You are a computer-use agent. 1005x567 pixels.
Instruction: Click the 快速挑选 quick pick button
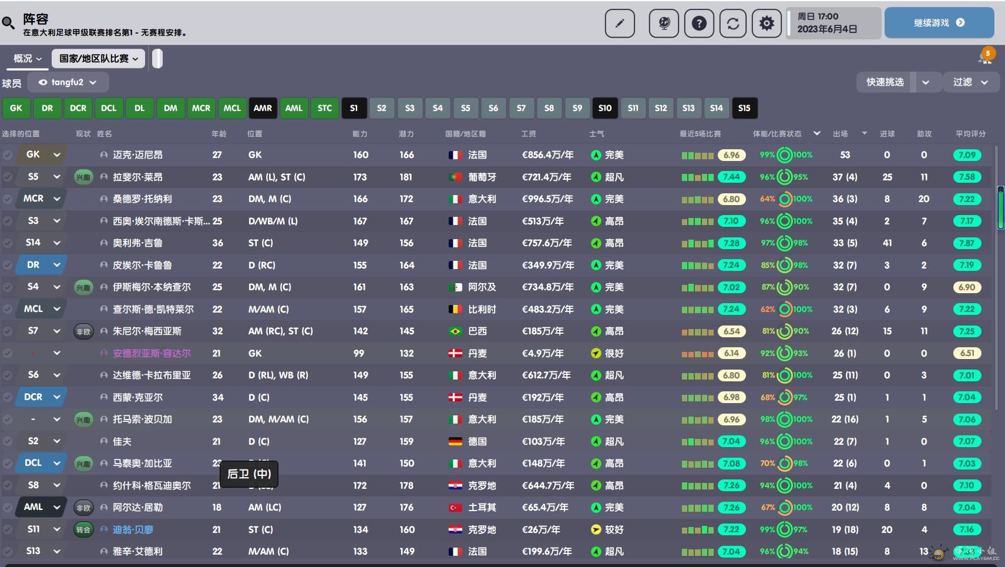pos(885,82)
